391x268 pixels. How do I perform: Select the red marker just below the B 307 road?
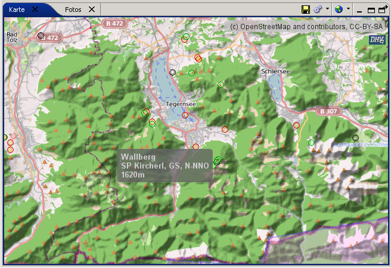click(296, 125)
